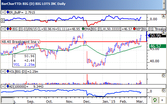Image resolution: width=167 pixels, height=104 pixels.
Task: Select the 48.40 Breakpoint line label
Action: [21, 42]
